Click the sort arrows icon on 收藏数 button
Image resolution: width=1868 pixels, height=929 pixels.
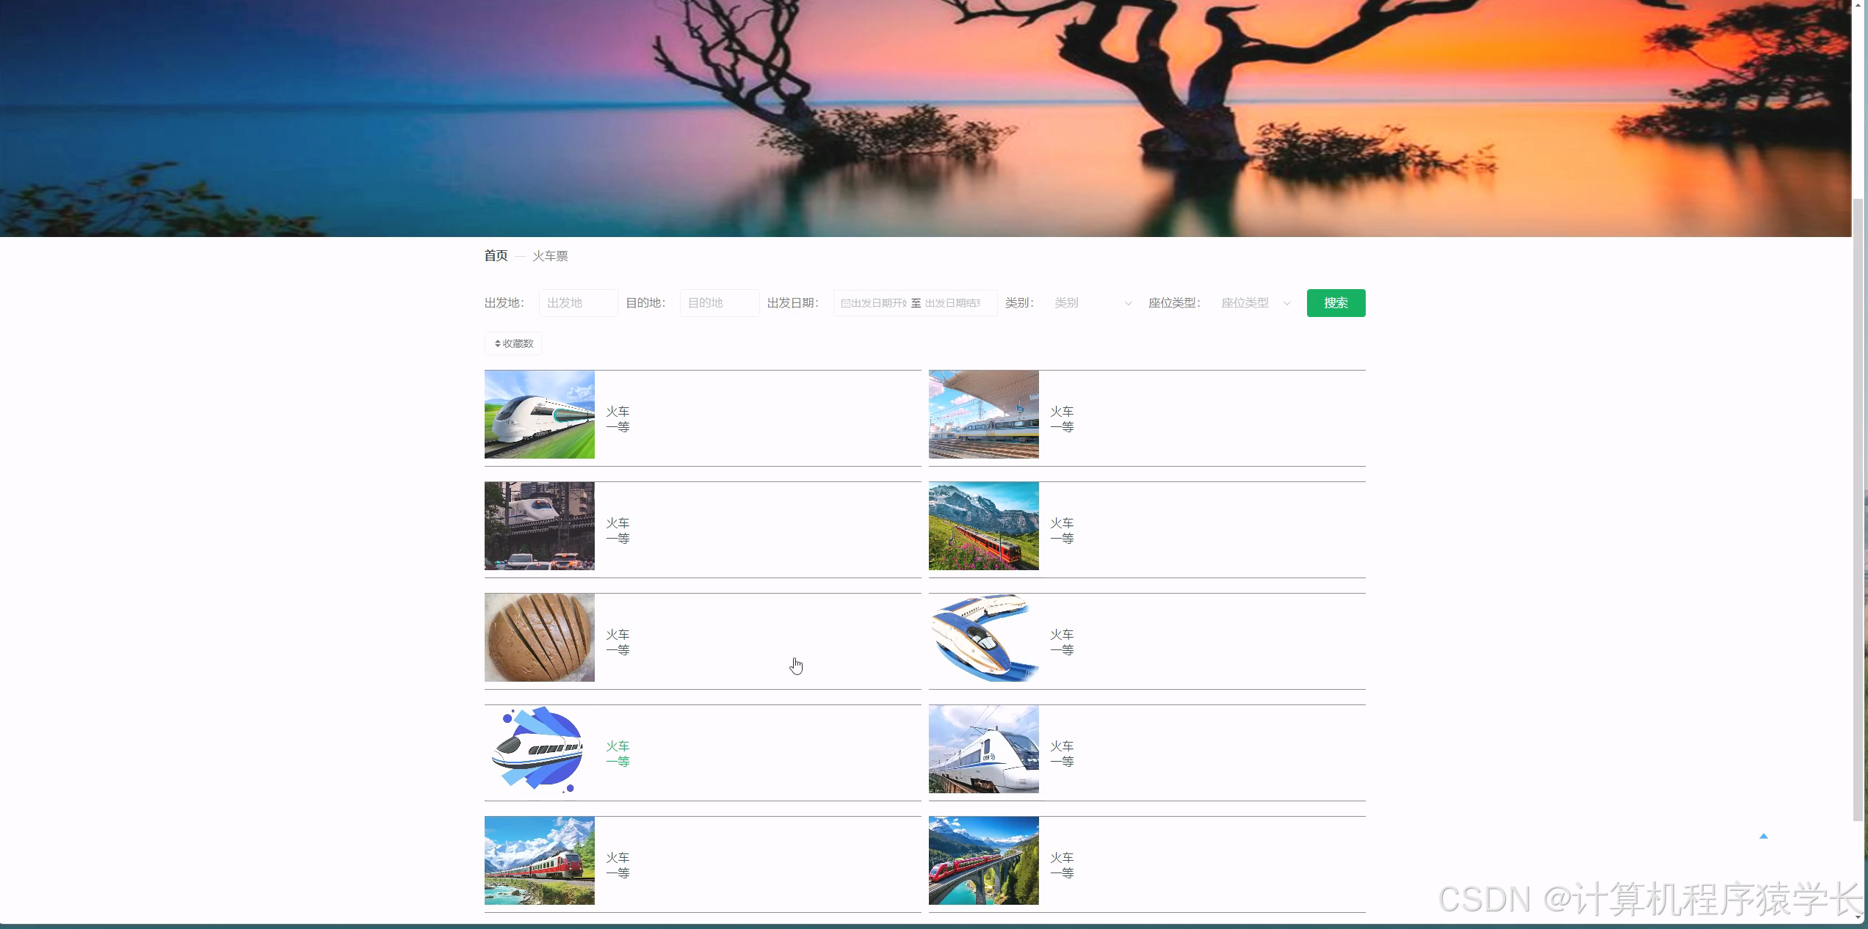(499, 343)
